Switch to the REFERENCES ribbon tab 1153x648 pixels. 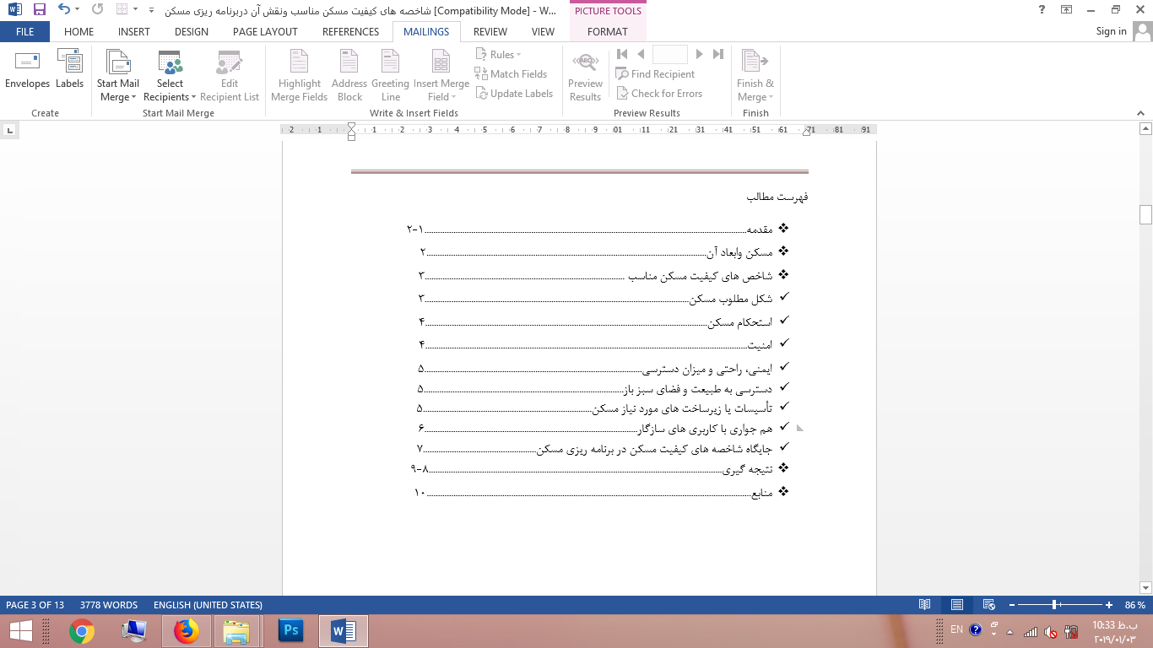pos(350,31)
